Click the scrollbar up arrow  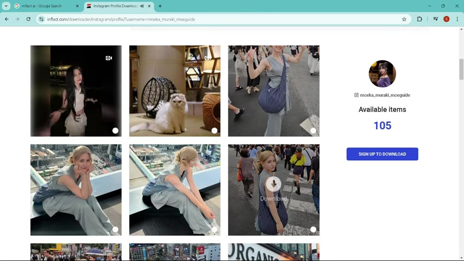coord(461,29)
